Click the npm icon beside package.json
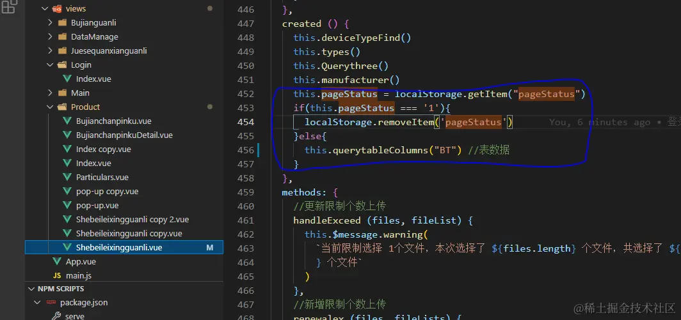Viewport: 681px width, 320px height. click(x=51, y=303)
